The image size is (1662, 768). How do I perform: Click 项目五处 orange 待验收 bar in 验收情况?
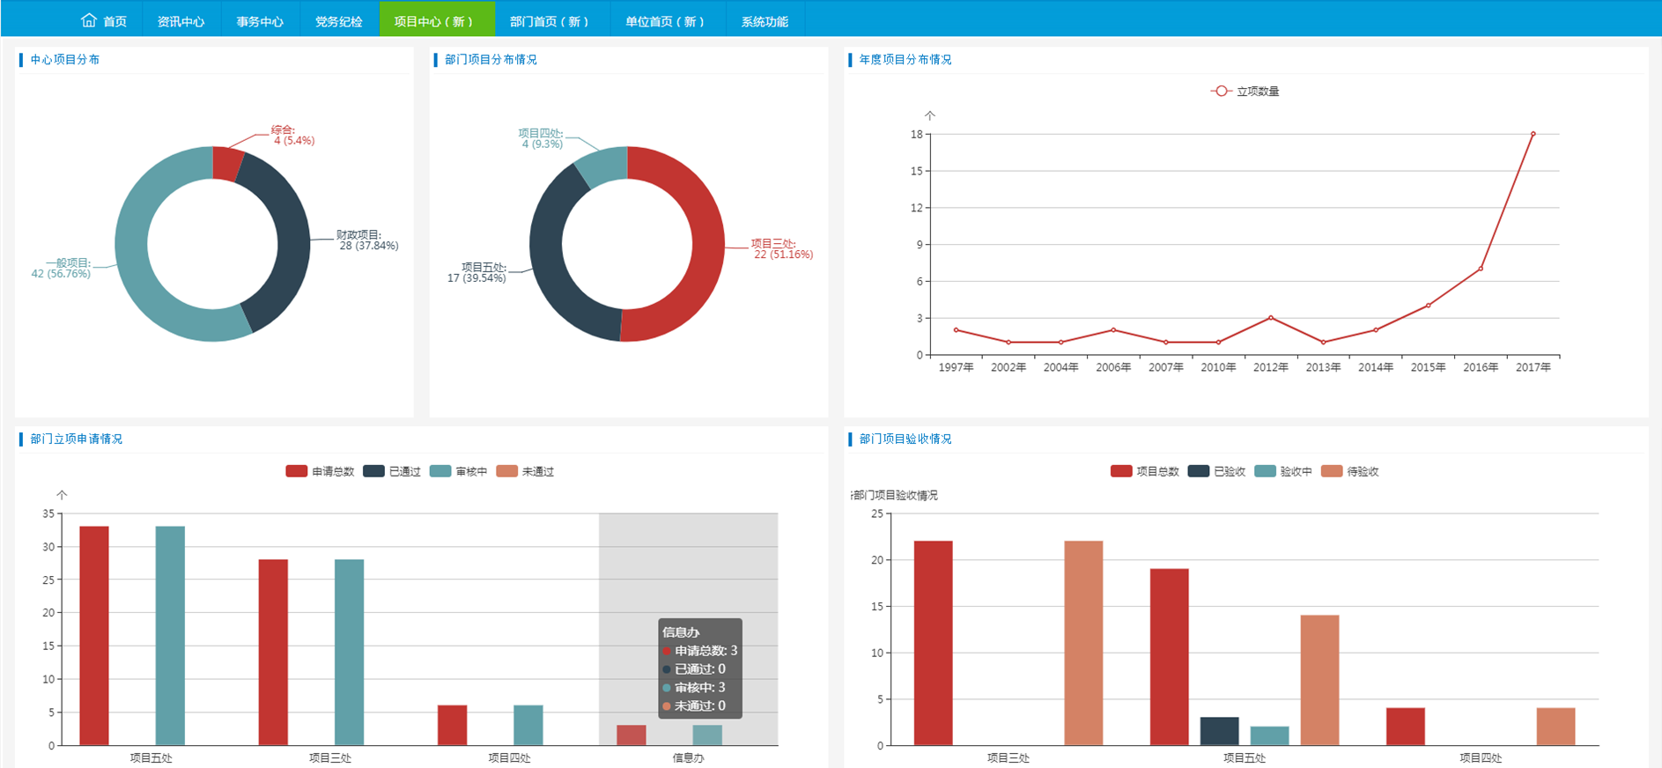pos(1319,680)
